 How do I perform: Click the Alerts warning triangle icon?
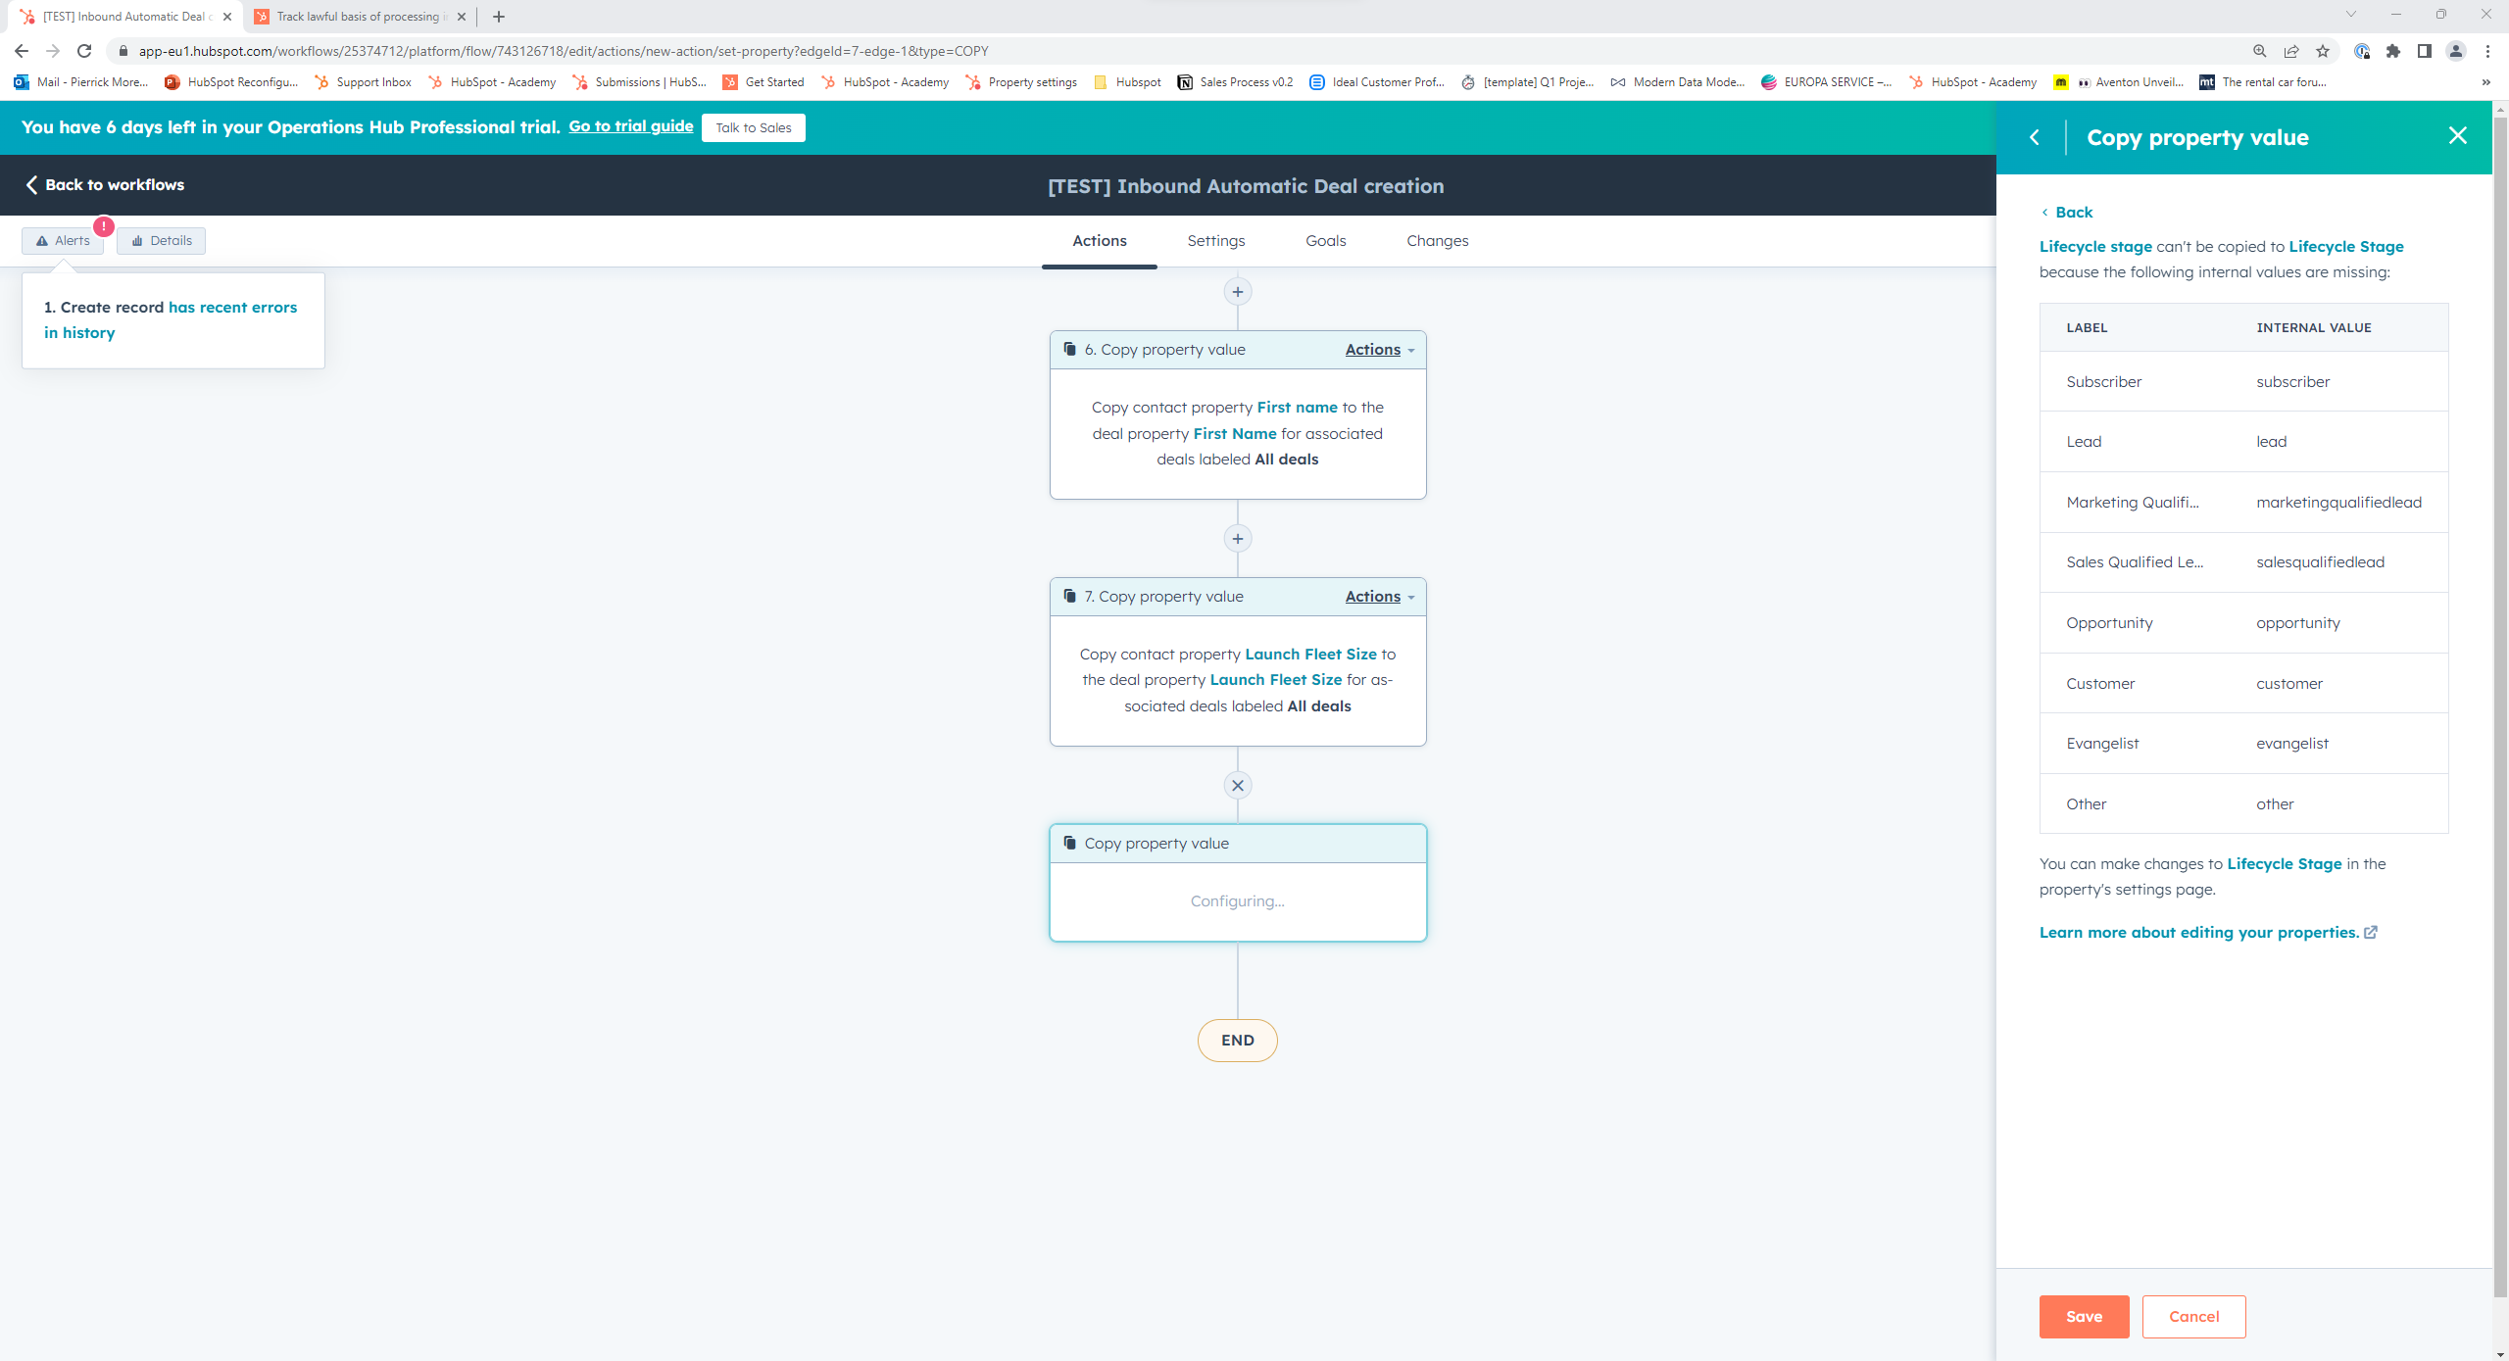41,240
